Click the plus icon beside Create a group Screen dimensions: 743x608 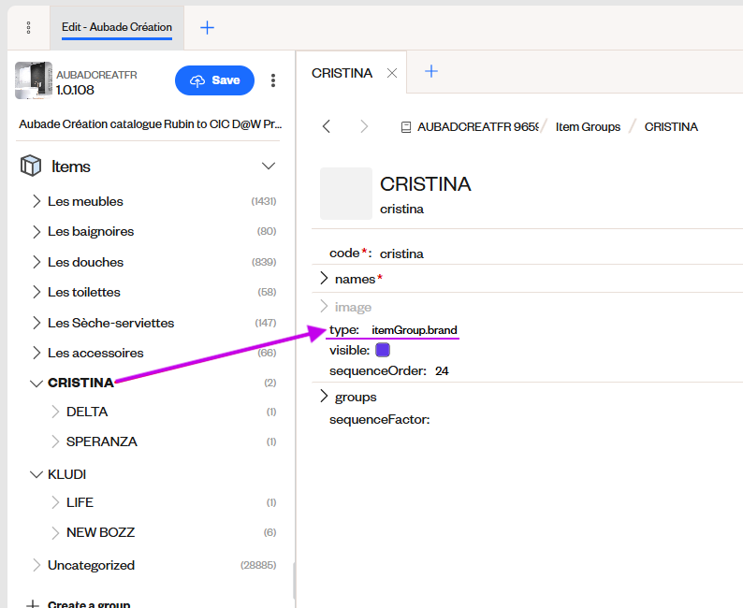(x=32, y=604)
